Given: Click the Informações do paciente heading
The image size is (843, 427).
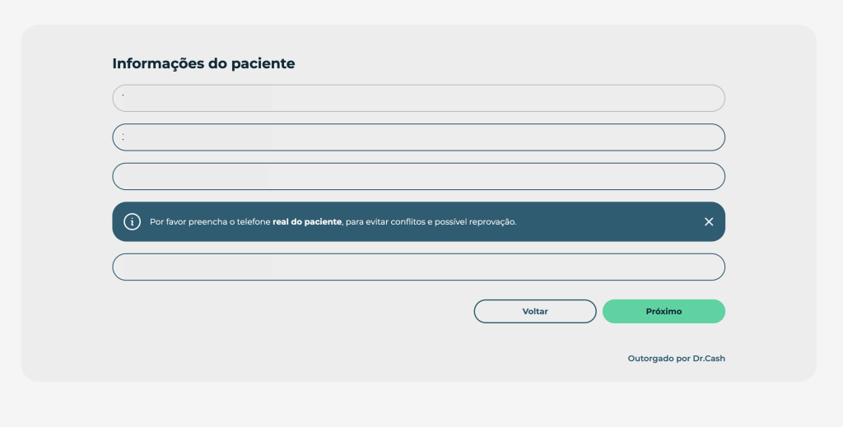Looking at the screenshot, I should (203, 63).
